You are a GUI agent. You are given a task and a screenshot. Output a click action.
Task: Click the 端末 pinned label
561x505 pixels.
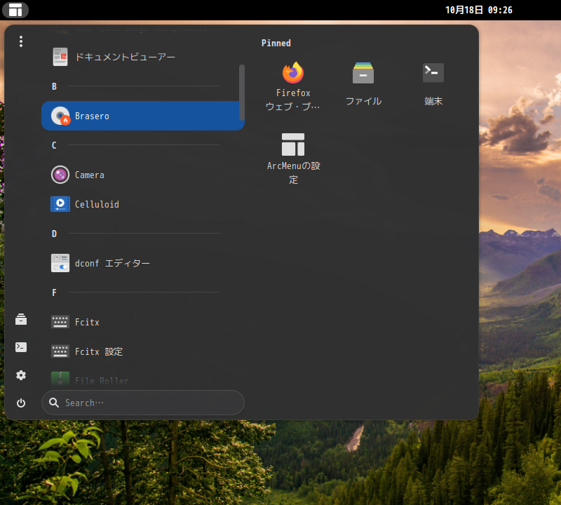[433, 101]
